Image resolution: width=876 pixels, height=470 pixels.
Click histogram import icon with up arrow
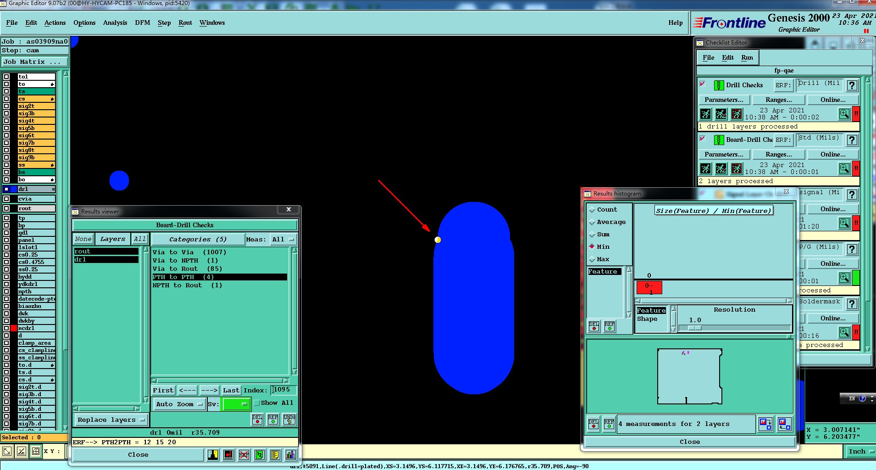tap(785, 424)
